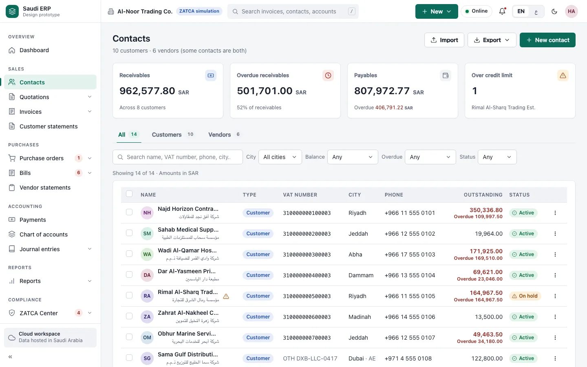Select the Wadi Al-Qamar row checkbox
This screenshot has height=367, width=587.
pyautogui.click(x=129, y=254)
